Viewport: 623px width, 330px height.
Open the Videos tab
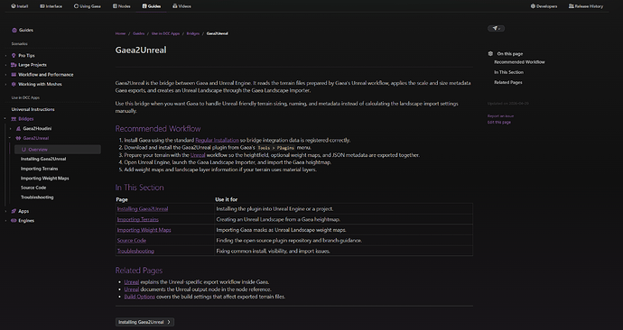click(182, 6)
